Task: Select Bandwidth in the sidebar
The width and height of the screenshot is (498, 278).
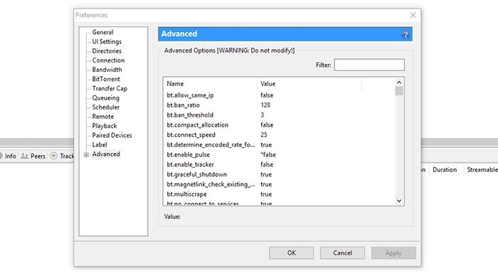Action: point(107,70)
